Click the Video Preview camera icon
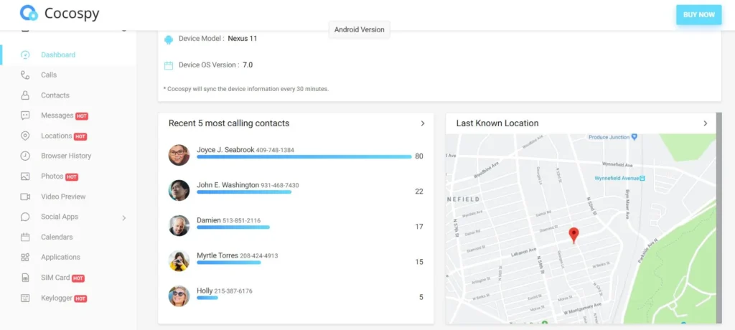 click(25, 197)
